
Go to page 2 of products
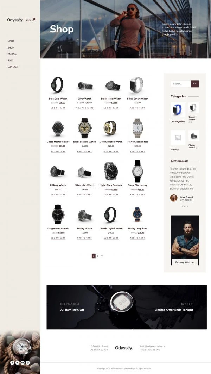(x=97, y=256)
